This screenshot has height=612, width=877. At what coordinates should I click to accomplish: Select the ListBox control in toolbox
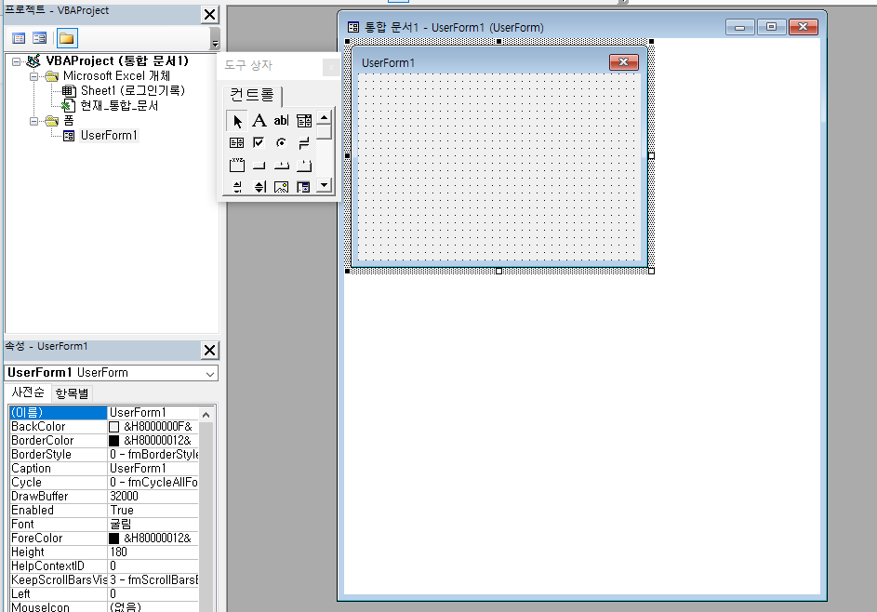[237, 143]
